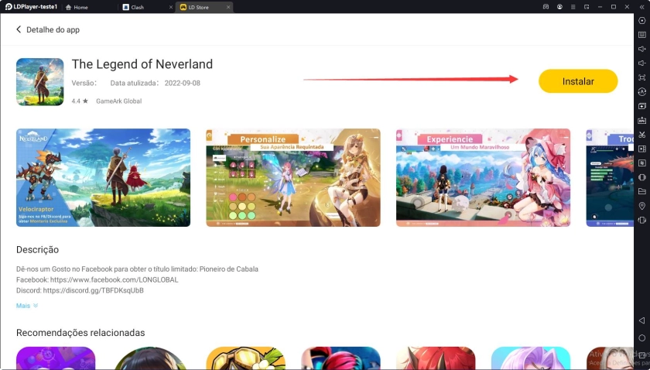The image size is (650, 370).
Task: Open the user account icon in title bar
Action: click(x=559, y=7)
